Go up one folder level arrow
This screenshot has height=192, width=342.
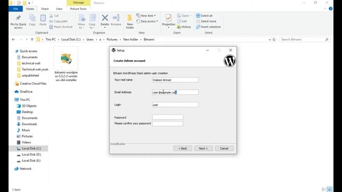(32, 39)
